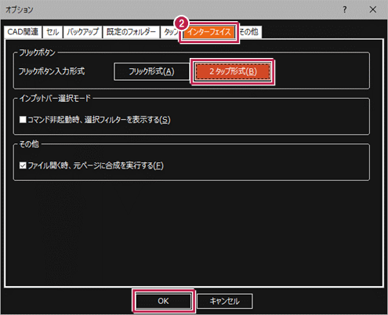Image resolution: width=388 pixels, height=315 pixels.
Task: Go to the 既定のフォルダー tab
Action: 131,32
